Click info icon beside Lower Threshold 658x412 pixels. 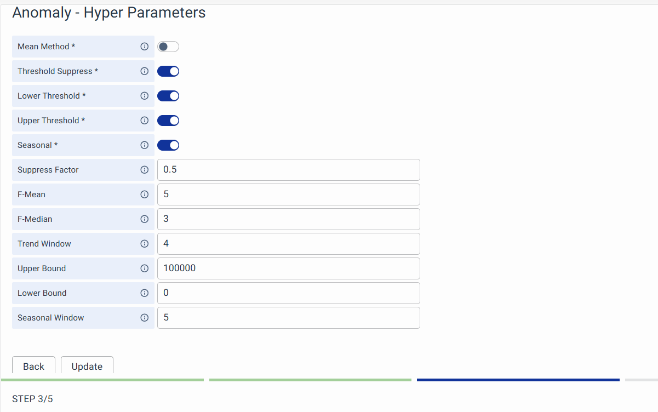point(145,96)
